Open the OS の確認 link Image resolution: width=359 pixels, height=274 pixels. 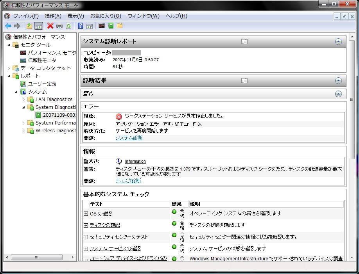click(101, 214)
